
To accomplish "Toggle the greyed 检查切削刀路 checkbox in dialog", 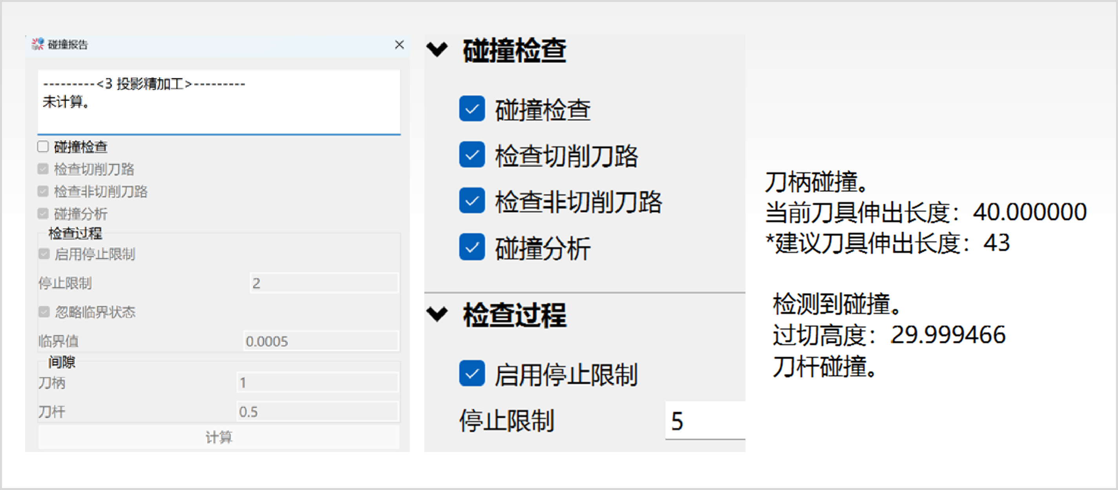I will coord(43,169).
